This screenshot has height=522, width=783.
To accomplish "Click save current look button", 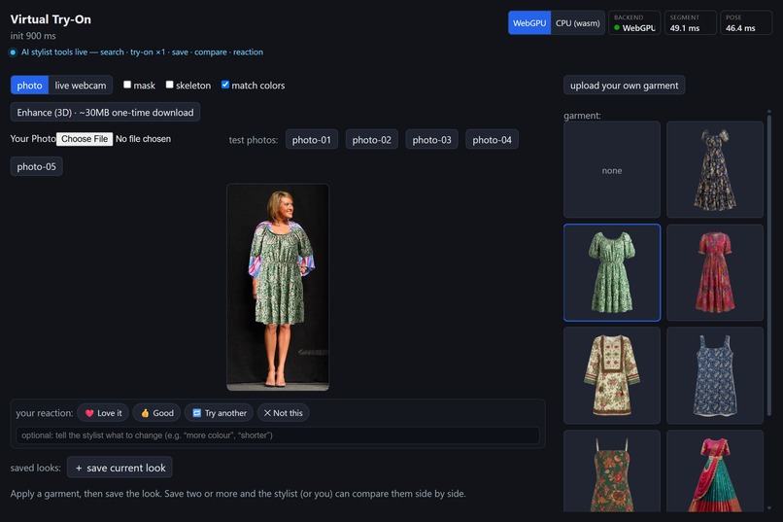I will 119,468.
